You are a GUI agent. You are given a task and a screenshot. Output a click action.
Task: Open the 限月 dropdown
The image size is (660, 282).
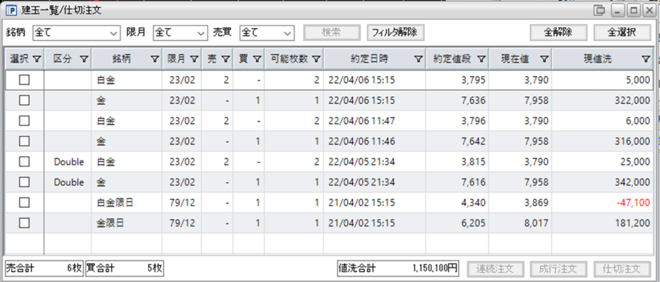[180, 32]
